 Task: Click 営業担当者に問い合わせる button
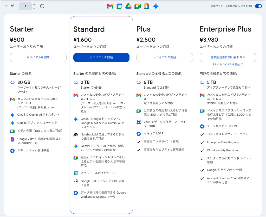(228, 57)
